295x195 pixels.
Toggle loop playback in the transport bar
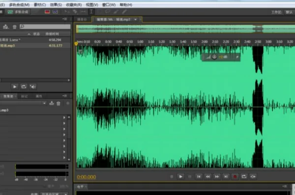244,176
